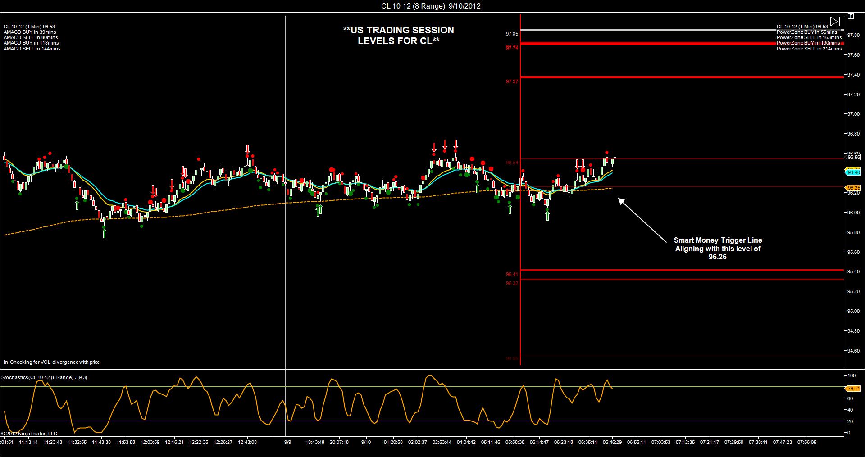Click the cyan 96.40 price marker
The height and width of the screenshot is (457, 865).
[853, 172]
